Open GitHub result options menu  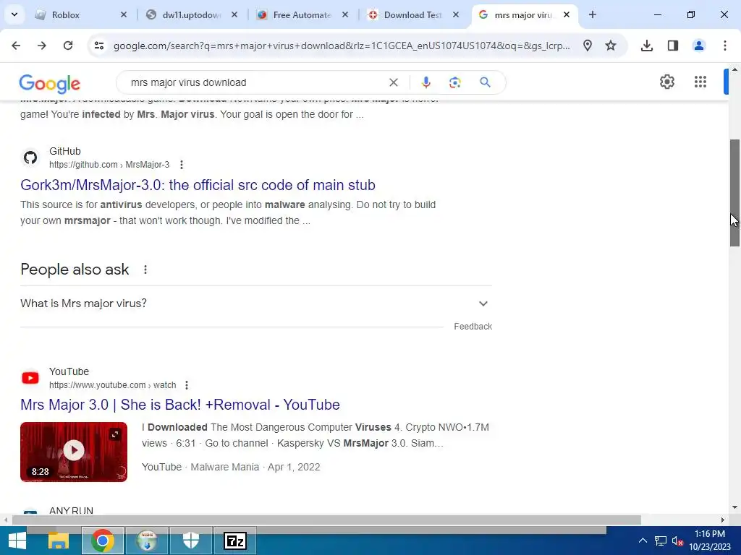tap(182, 165)
